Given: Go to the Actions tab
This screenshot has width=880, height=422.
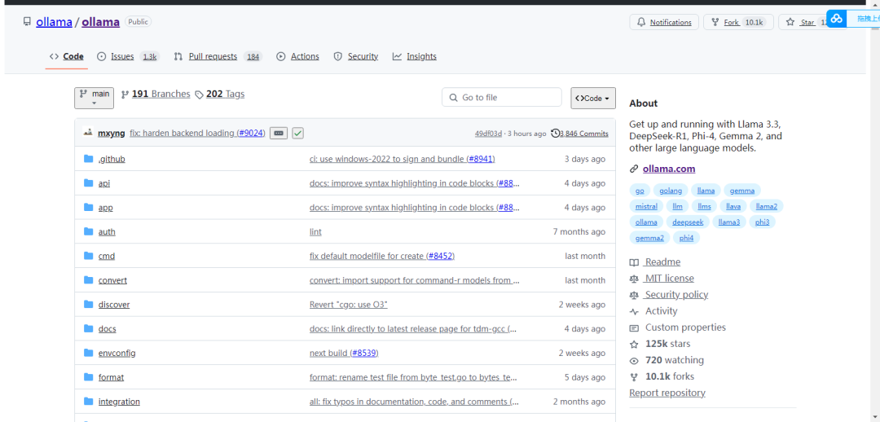Looking at the screenshot, I should point(298,56).
